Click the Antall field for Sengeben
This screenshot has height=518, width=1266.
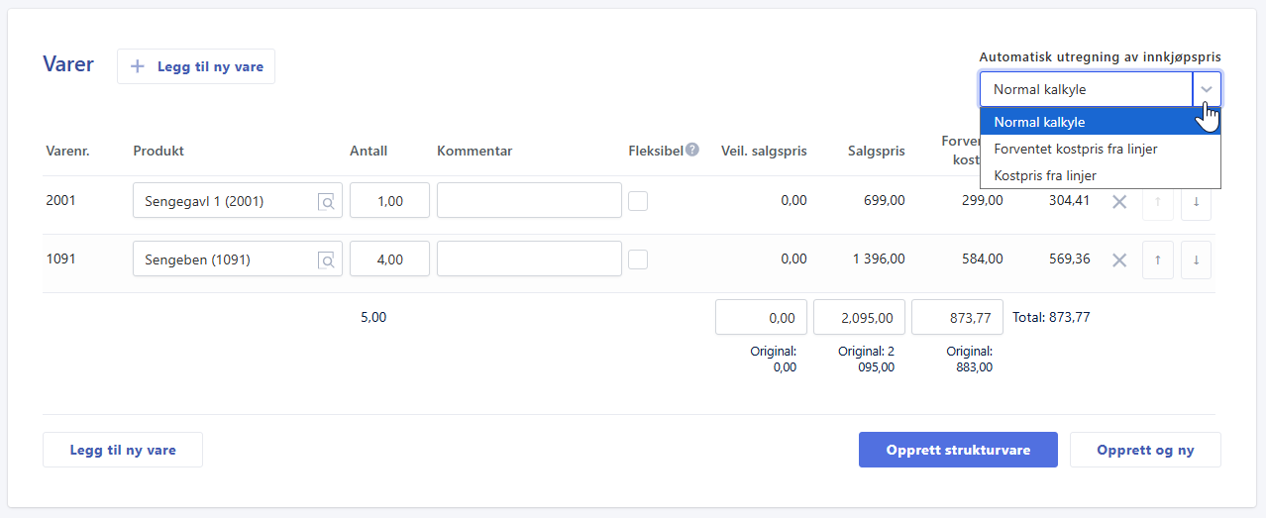click(389, 259)
